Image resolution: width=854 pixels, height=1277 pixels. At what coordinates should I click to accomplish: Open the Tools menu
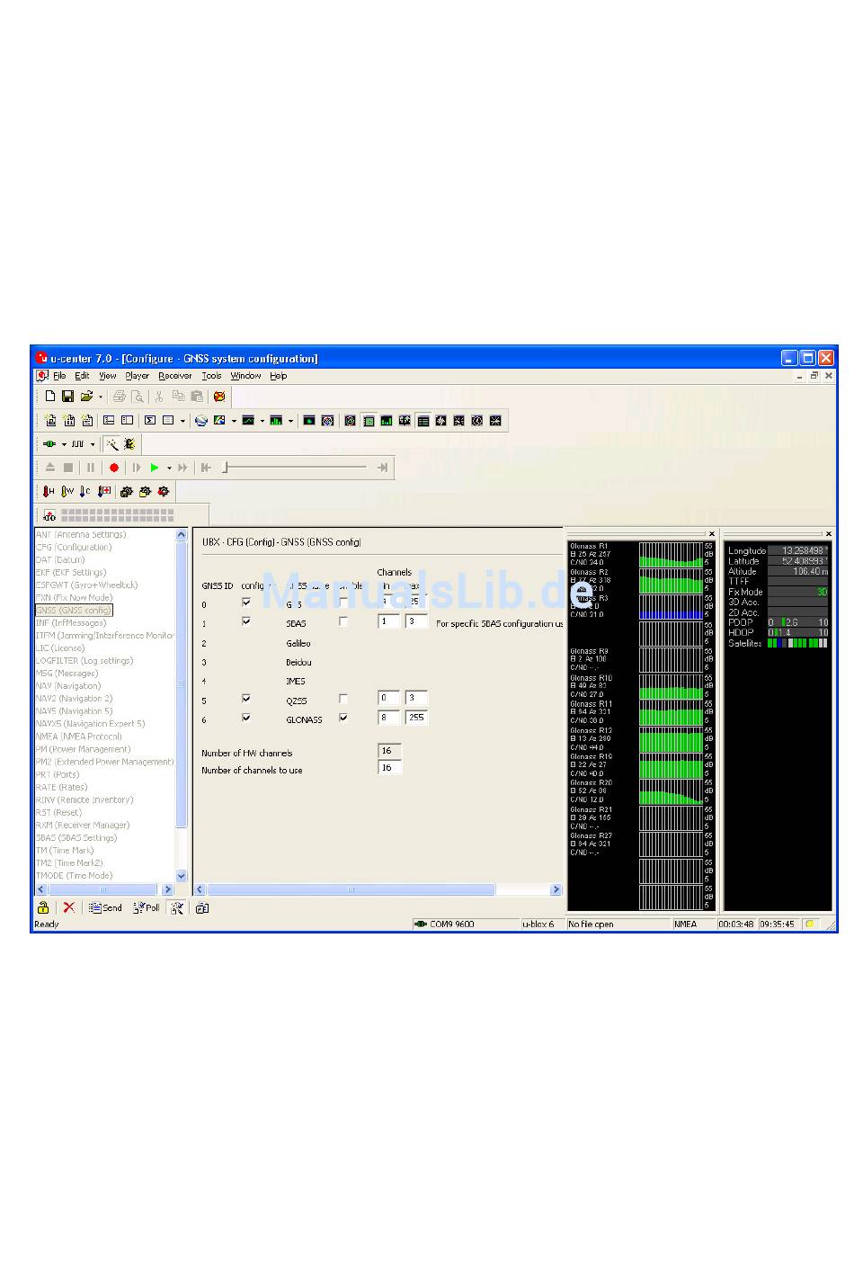click(211, 376)
